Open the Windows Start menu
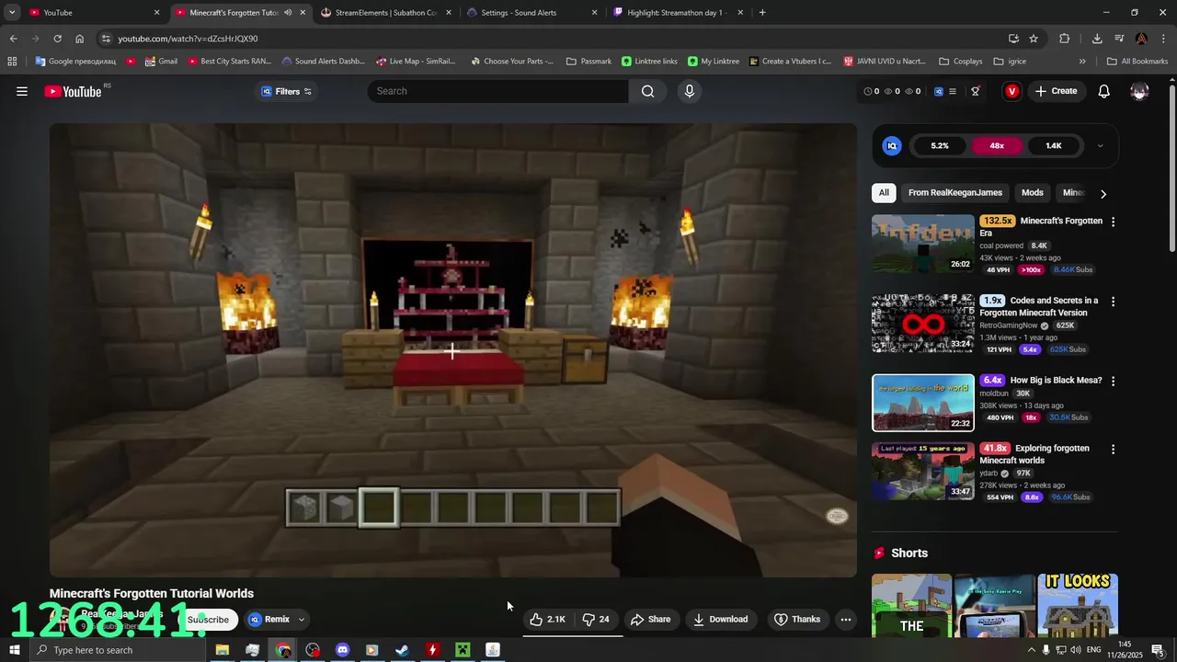The image size is (1177, 662). (x=14, y=650)
